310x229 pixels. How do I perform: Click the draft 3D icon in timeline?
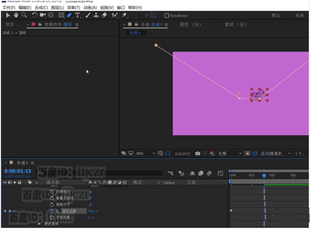click(181, 173)
